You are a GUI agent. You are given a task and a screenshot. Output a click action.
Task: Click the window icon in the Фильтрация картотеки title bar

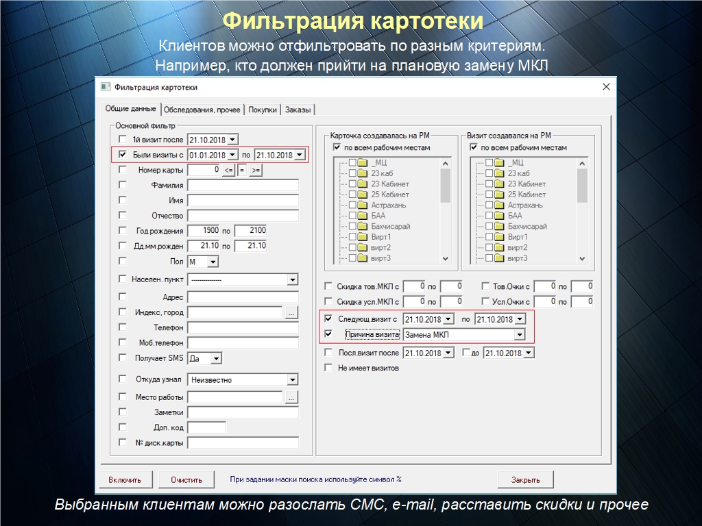click(x=105, y=87)
